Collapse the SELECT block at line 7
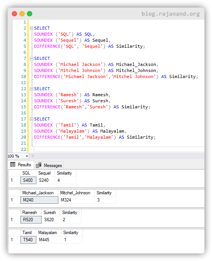The height and width of the screenshot is (261, 212). point(31,58)
